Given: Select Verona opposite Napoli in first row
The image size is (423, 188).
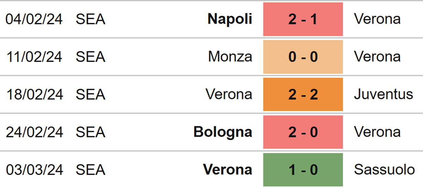Looking at the screenshot, I should point(377,19).
